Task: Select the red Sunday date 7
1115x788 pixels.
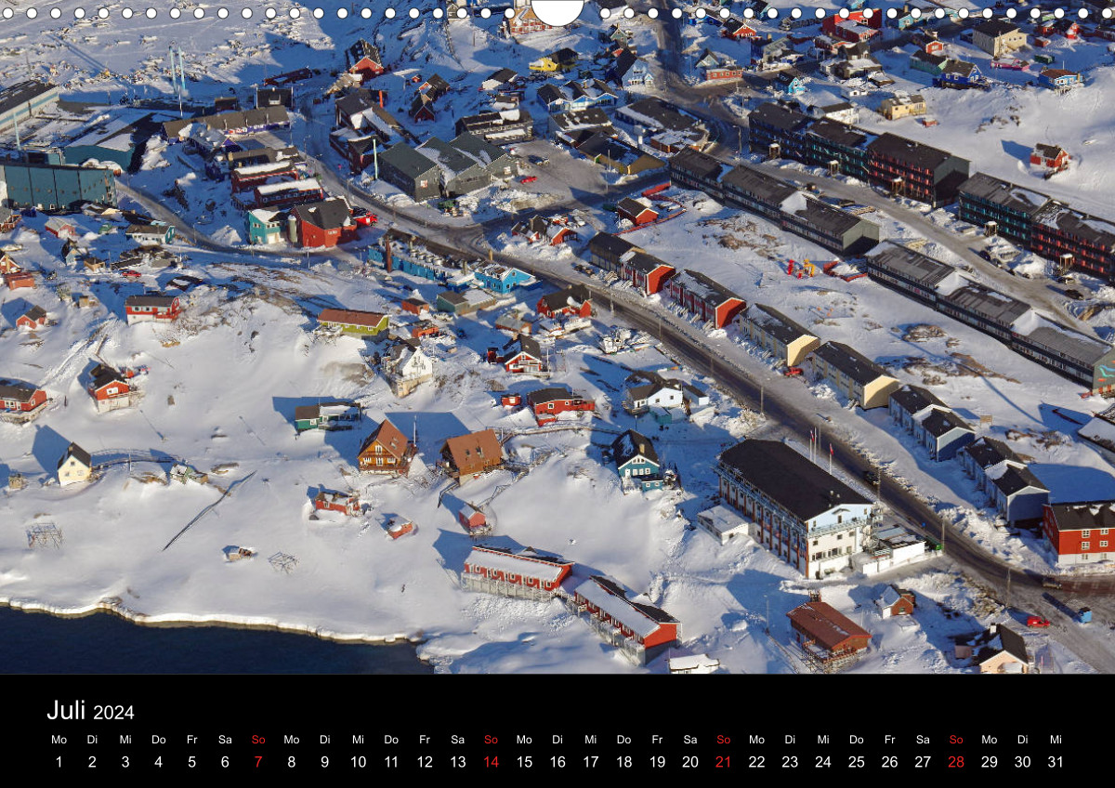Action: pyautogui.click(x=258, y=762)
